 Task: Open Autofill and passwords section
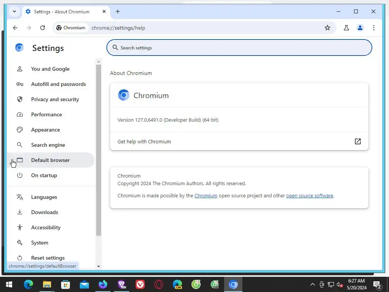(x=51, y=84)
